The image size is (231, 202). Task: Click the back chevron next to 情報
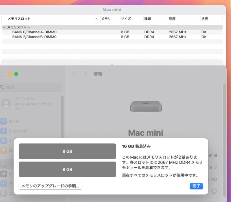(x=74, y=74)
